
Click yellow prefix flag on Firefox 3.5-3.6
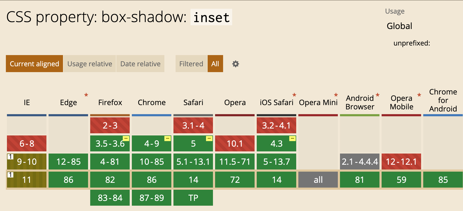126,138
